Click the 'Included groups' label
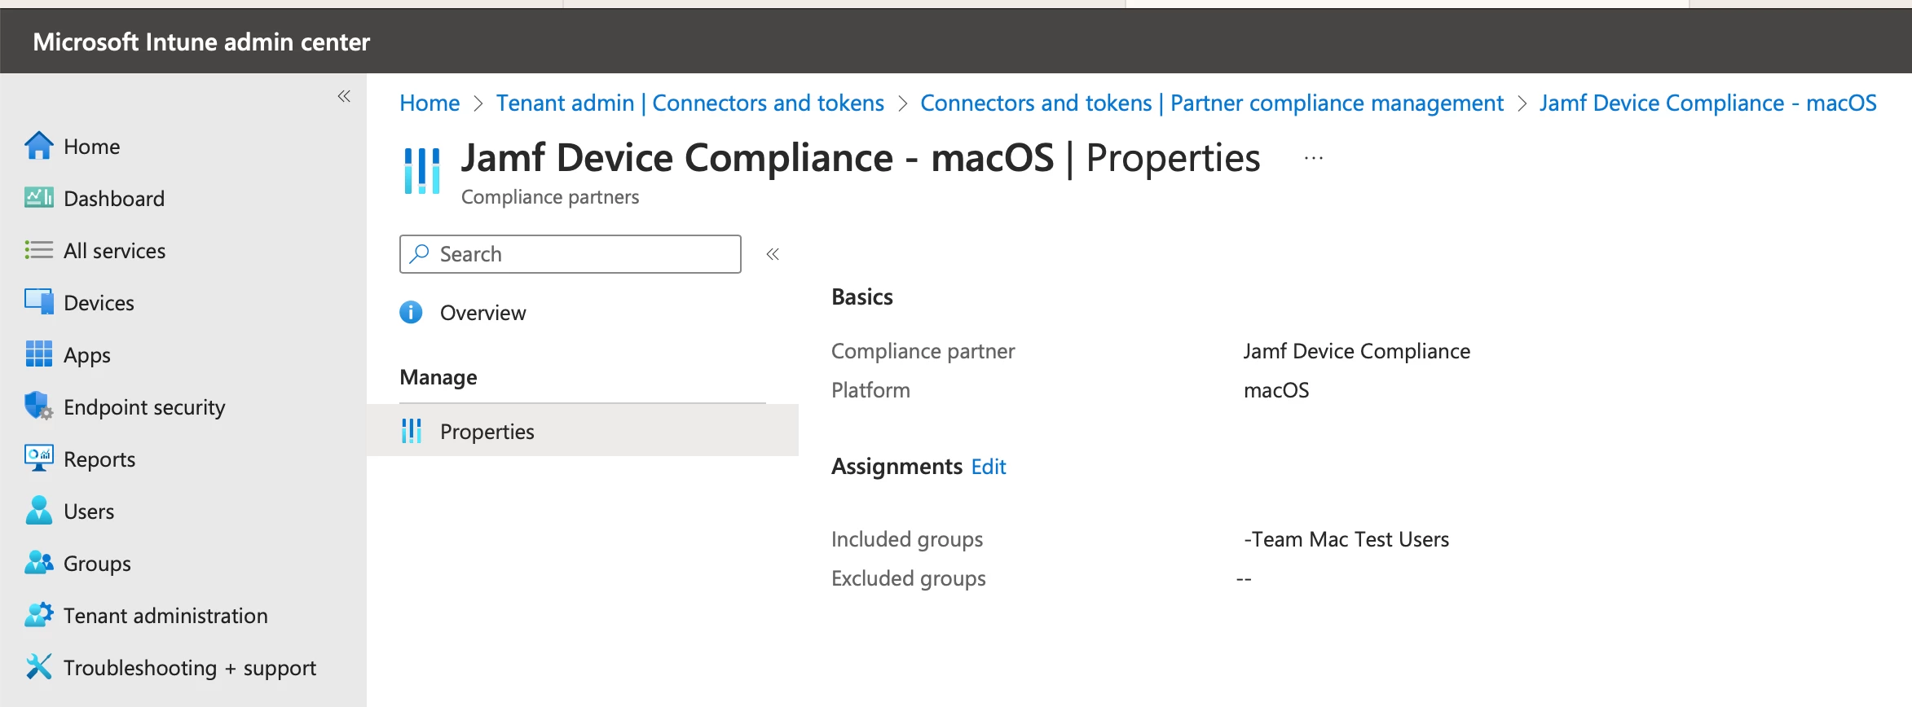 pos(907,539)
